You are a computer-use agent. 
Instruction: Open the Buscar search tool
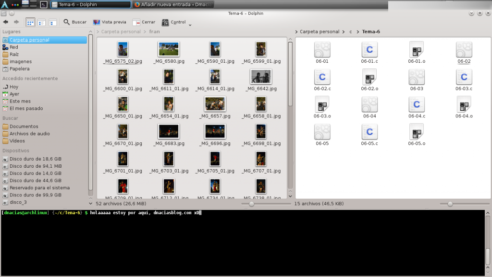[75, 22]
